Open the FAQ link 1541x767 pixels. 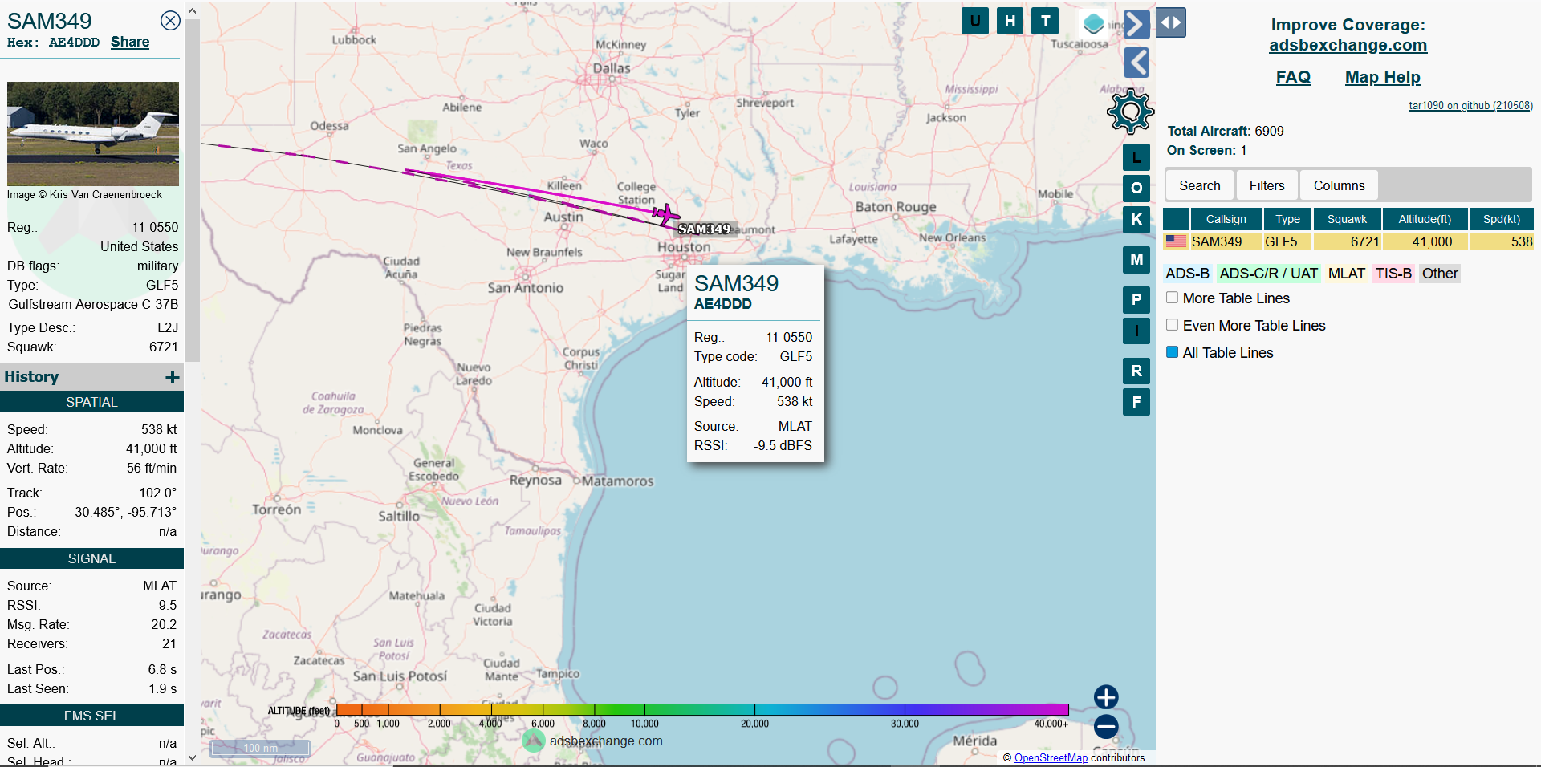click(1293, 77)
